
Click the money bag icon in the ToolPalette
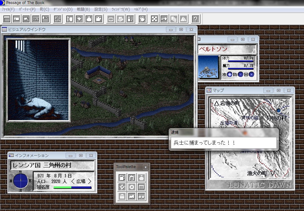tap(142, 178)
